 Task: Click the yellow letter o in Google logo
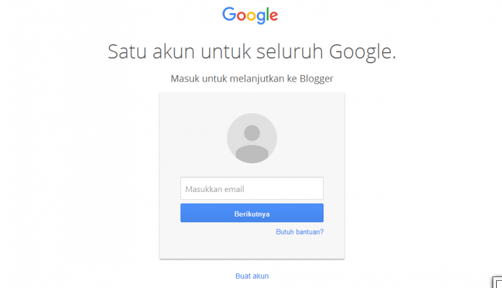point(251,16)
